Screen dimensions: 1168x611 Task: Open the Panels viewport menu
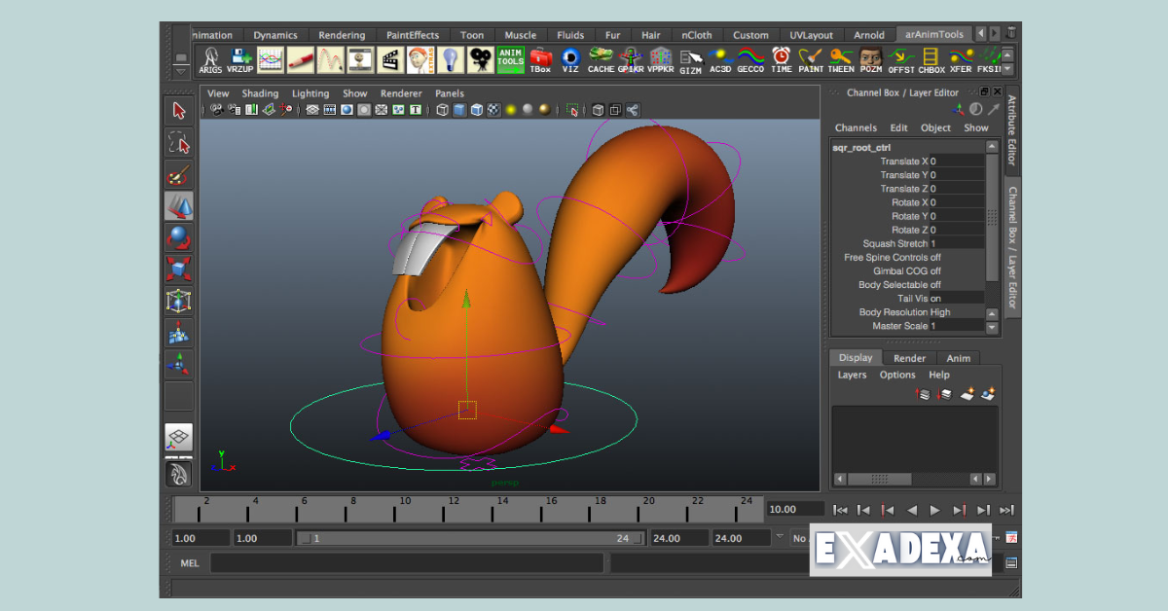coord(450,92)
